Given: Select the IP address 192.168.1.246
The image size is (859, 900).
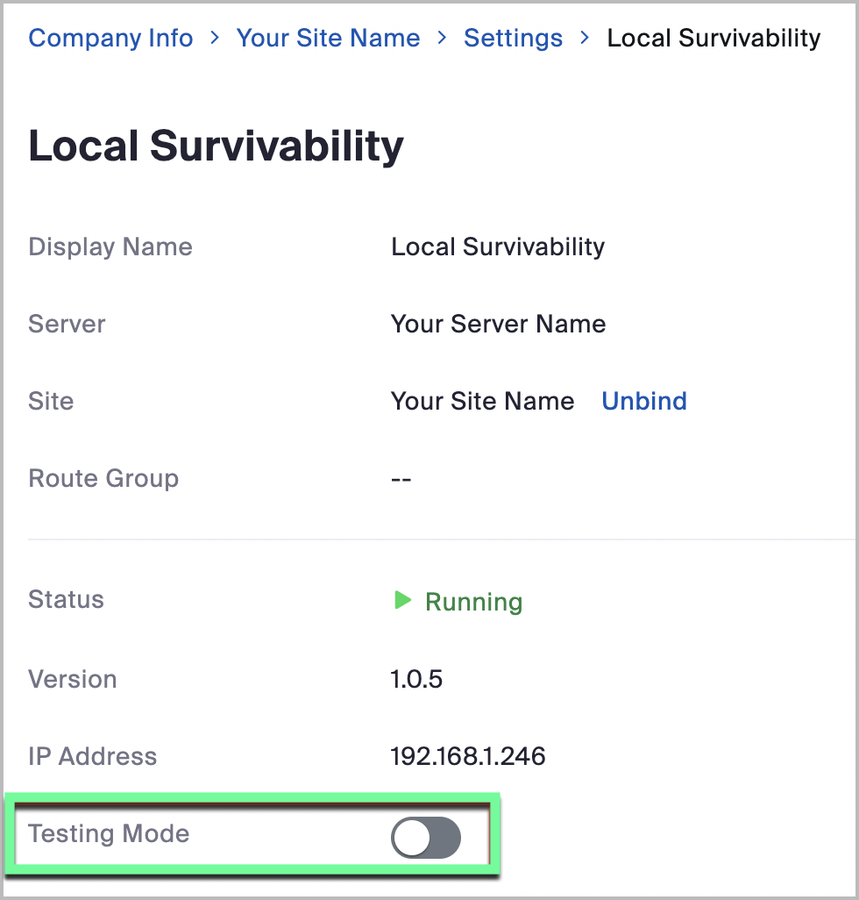Looking at the screenshot, I should tap(468, 756).
